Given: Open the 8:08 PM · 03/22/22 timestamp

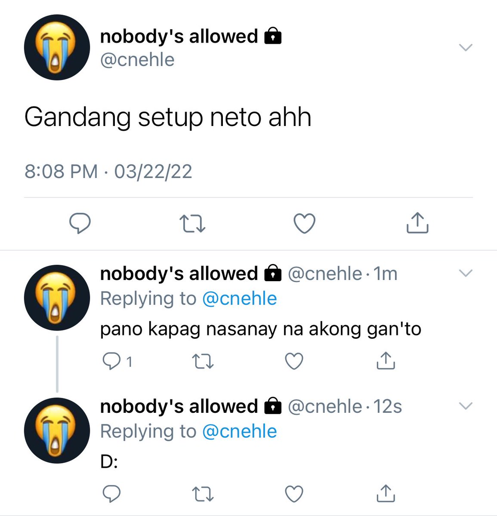Looking at the screenshot, I should (x=108, y=172).
